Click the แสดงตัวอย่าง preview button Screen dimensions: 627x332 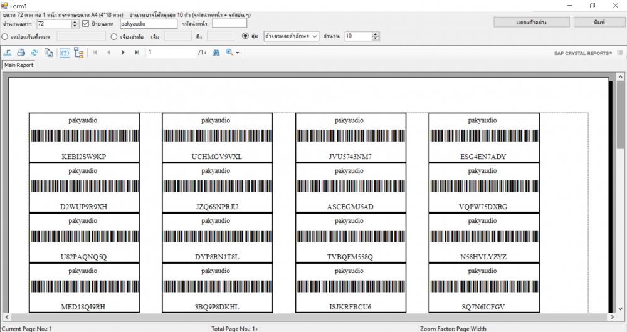530,23
